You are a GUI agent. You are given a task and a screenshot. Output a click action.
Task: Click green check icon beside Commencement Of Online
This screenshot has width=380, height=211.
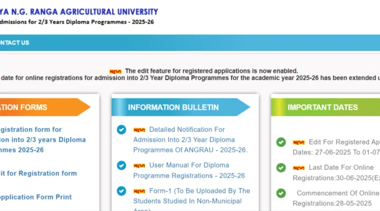(x=281, y=193)
